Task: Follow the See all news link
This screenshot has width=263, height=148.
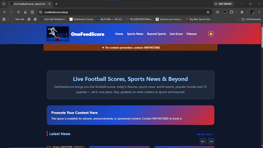Action: [x=205, y=134]
